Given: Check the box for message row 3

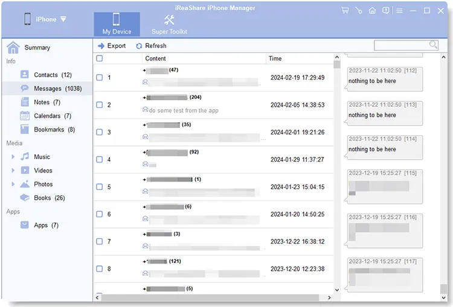Looking at the screenshot, I should (x=100, y=132).
